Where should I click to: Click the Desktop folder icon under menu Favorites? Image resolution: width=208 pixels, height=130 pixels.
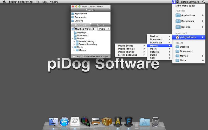178,27
